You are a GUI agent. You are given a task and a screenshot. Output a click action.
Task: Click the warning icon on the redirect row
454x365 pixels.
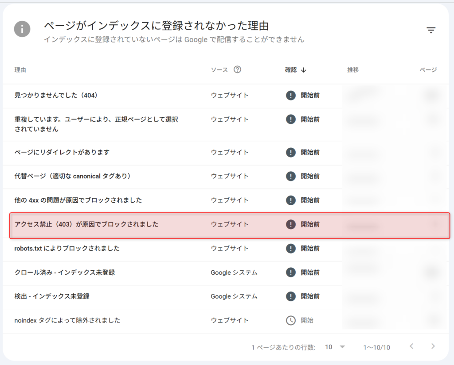pyautogui.click(x=290, y=153)
